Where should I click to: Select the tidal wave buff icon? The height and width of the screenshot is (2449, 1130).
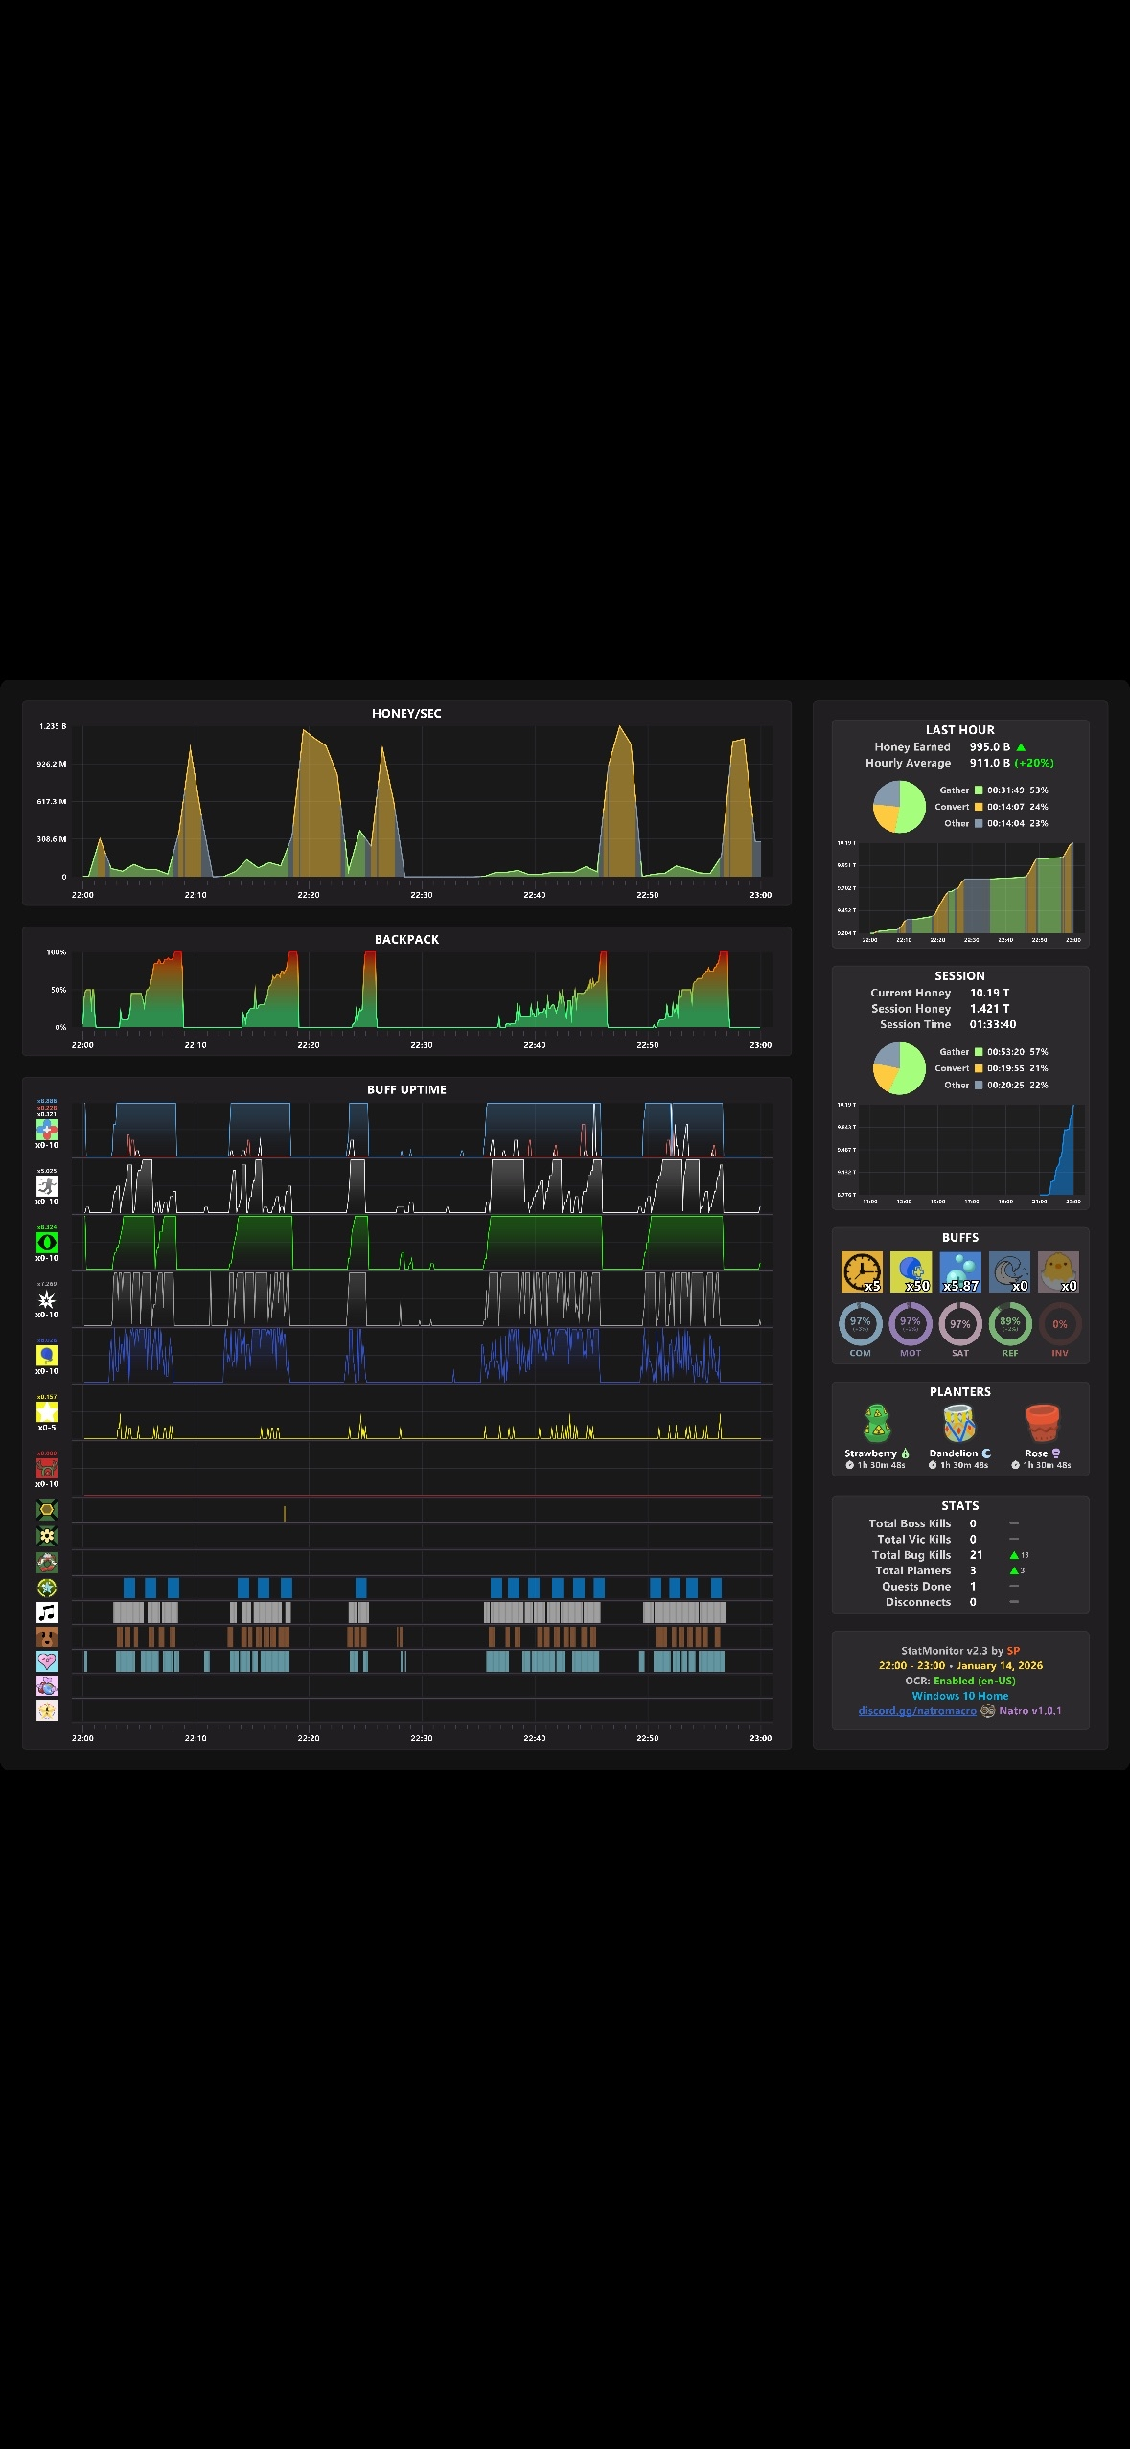coord(1009,1271)
